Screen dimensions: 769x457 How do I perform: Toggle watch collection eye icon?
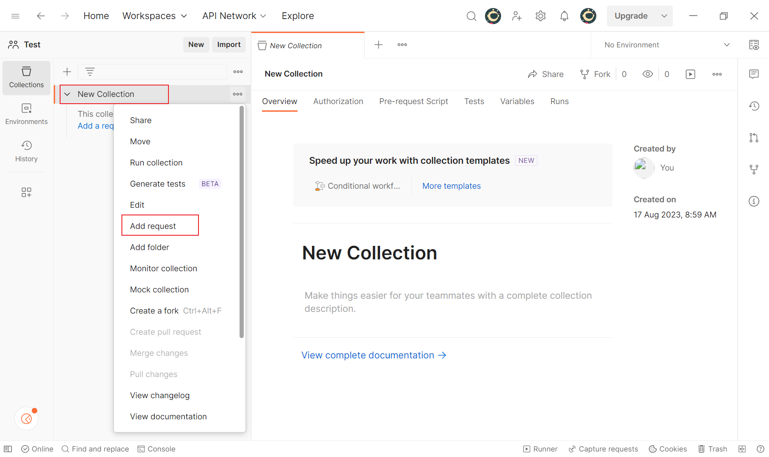[648, 74]
